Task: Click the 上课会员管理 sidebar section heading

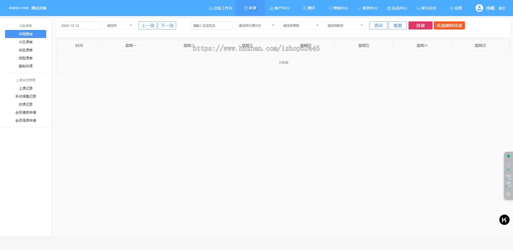Action: 26,80
